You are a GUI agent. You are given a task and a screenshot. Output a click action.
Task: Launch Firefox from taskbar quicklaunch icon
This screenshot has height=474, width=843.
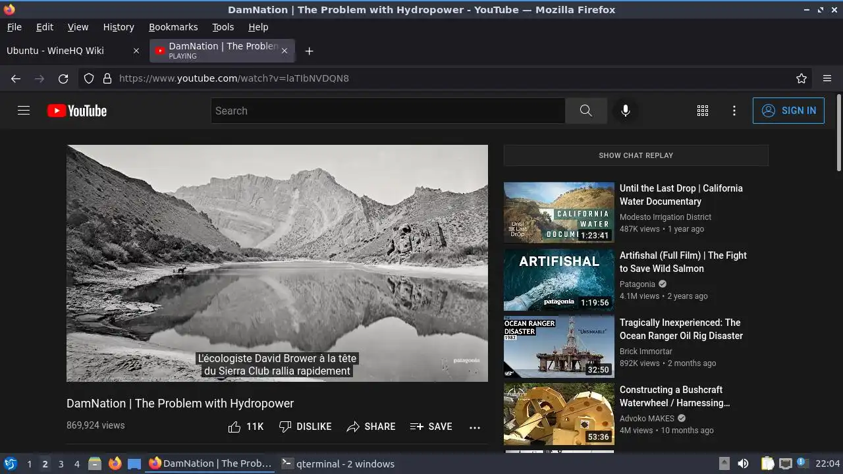pyautogui.click(x=115, y=463)
